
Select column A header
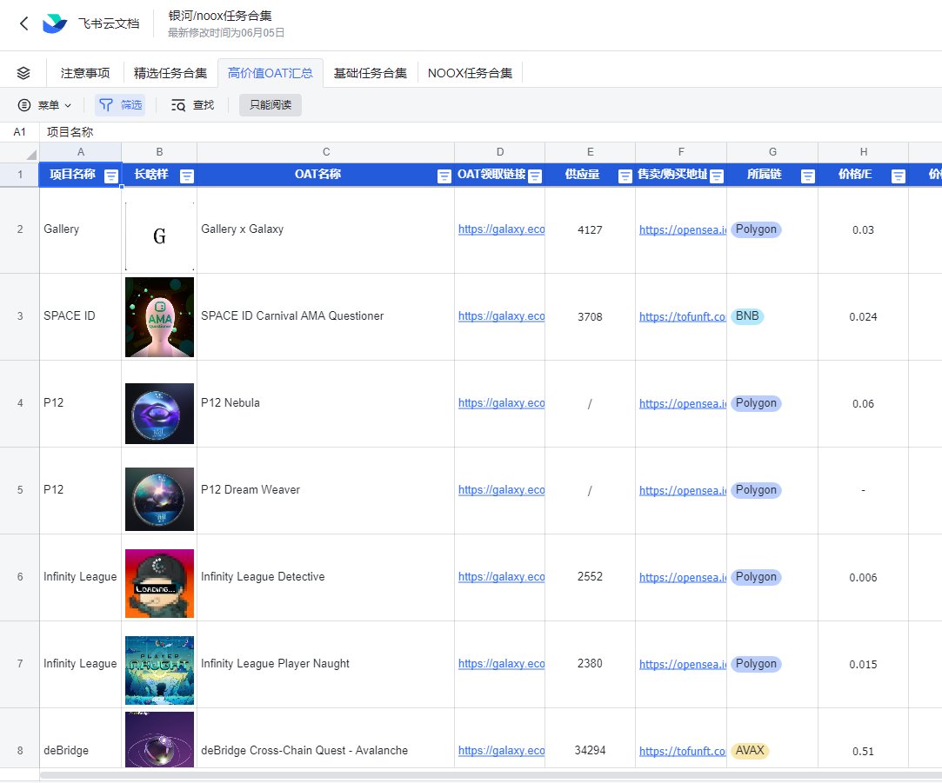(81, 153)
